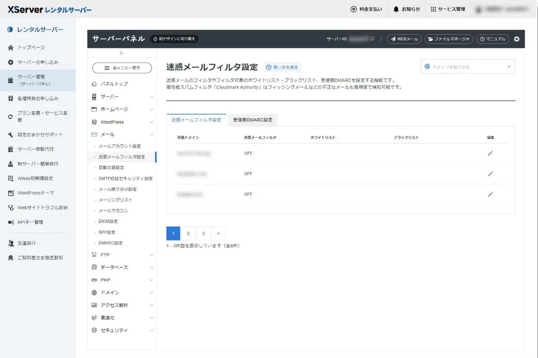
Task: Open プラン変更・サービス変更 sidebar item
Action: click(38, 116)
